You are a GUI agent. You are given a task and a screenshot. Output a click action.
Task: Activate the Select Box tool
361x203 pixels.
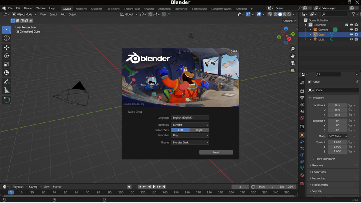(x=6, y=29)
